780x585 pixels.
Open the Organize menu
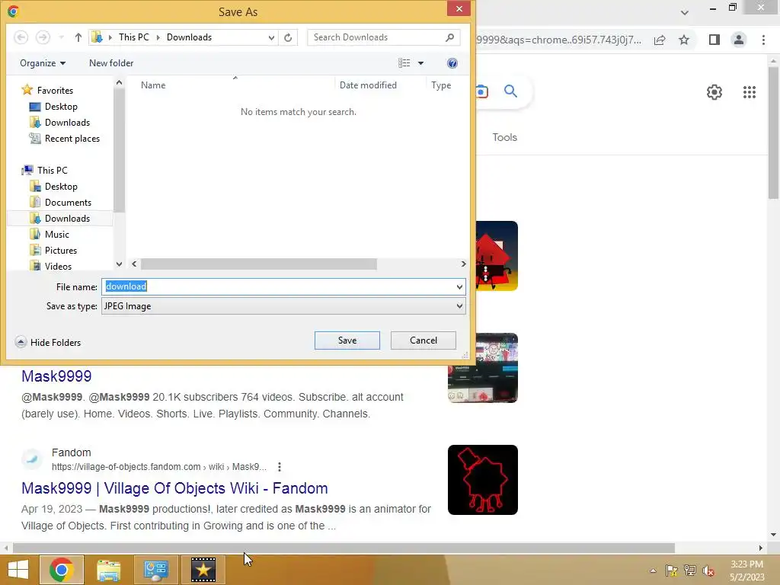pos(43,63)
